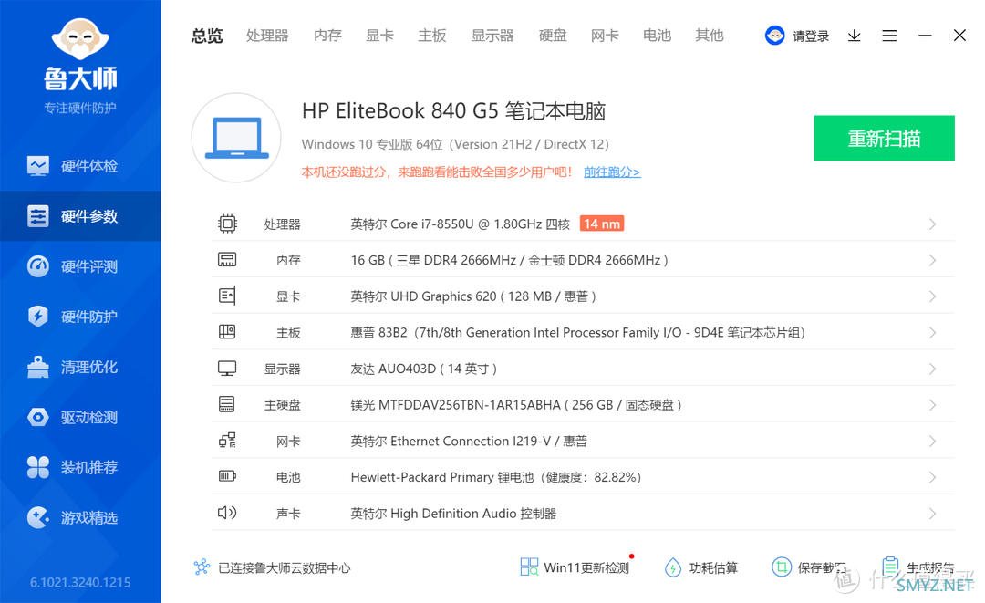Click 生成报告 button
985x603 pixels.
click(918, 567)
